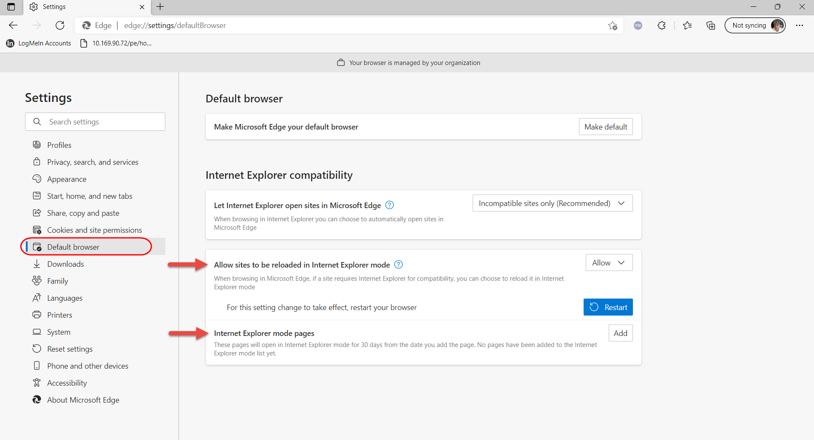Image resolution: width=814 pixels, height=440 pixels.
Task: Click the browser back arrow
Action: (x=13, y=25)
